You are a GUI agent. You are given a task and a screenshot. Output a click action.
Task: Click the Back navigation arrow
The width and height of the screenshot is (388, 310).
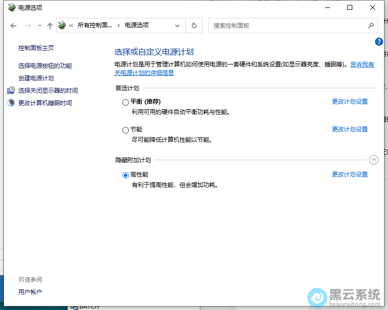[13, 26]
